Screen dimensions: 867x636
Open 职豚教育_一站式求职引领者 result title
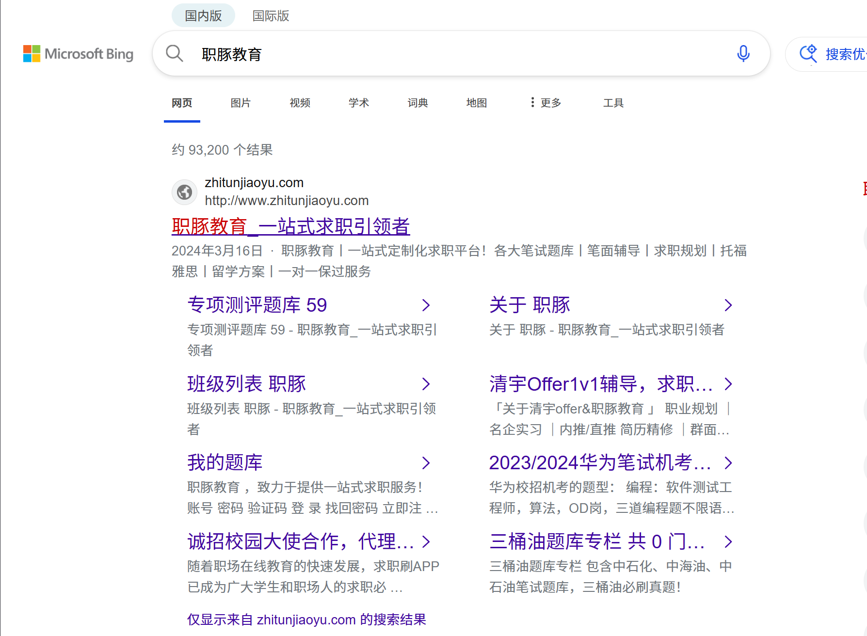[291, 226]
